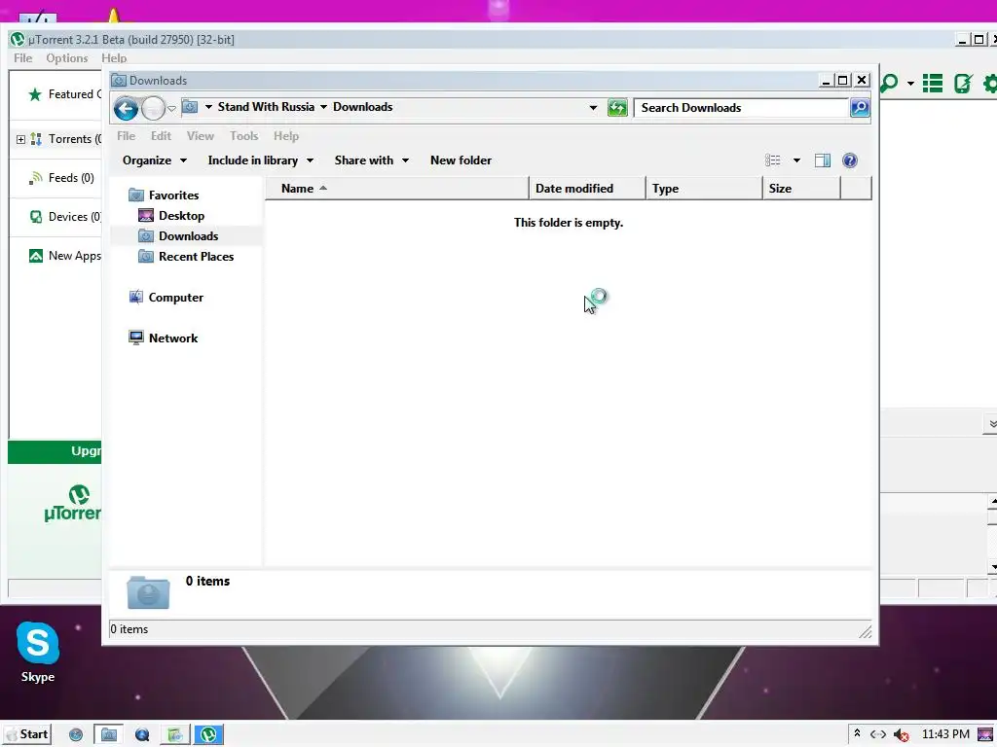Create a New folder
This screenshot has height=747, width=997.
pyautogui.click(x=461, y=160)
